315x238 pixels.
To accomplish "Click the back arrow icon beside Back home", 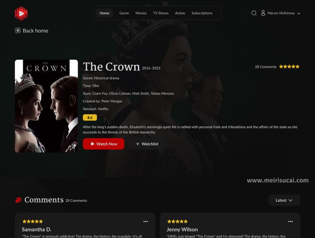I will pyautogui.click(x=18, y=31).
